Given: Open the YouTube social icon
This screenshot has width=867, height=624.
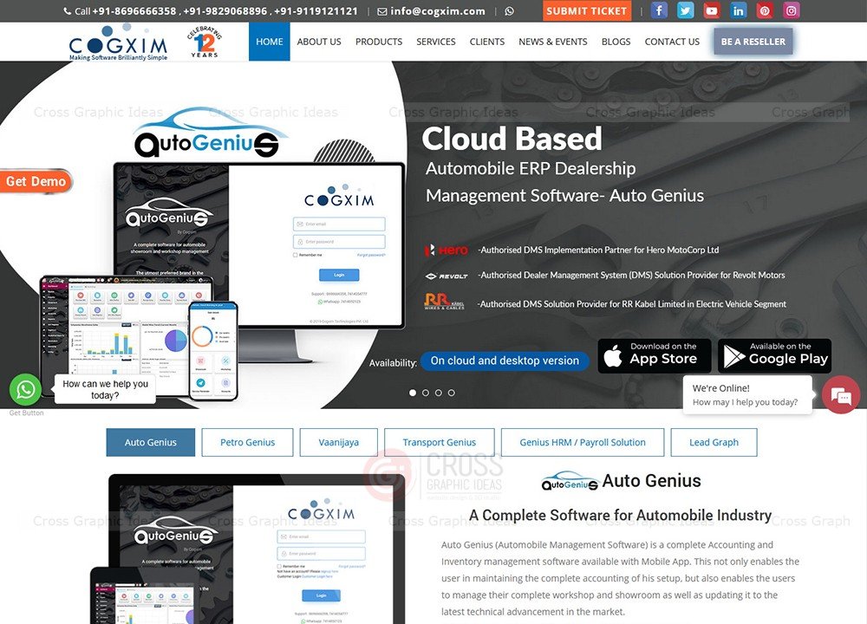Looking at the screenshot, I should 712,10.
